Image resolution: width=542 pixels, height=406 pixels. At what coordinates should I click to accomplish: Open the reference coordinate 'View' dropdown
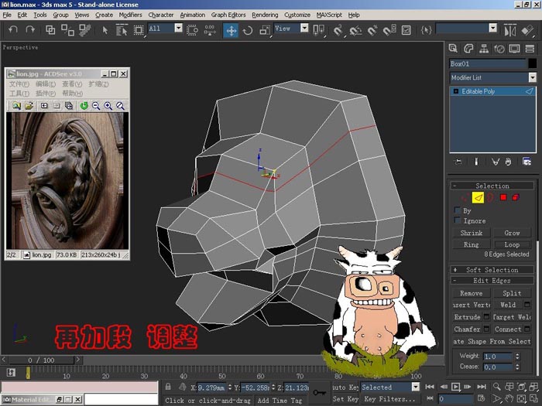coord(304,28)
